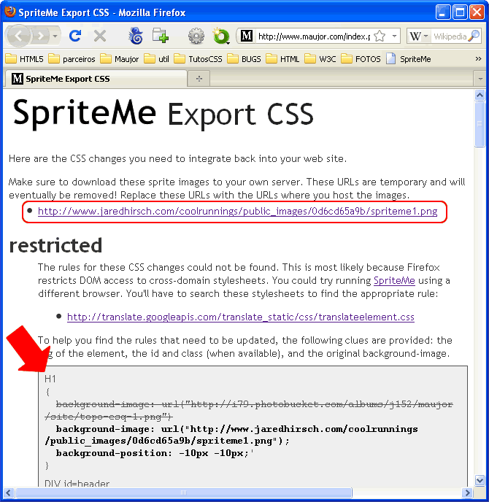The image size is (489, 502).
Task: Bookmark page with the star icon
Action: (379, 36)
